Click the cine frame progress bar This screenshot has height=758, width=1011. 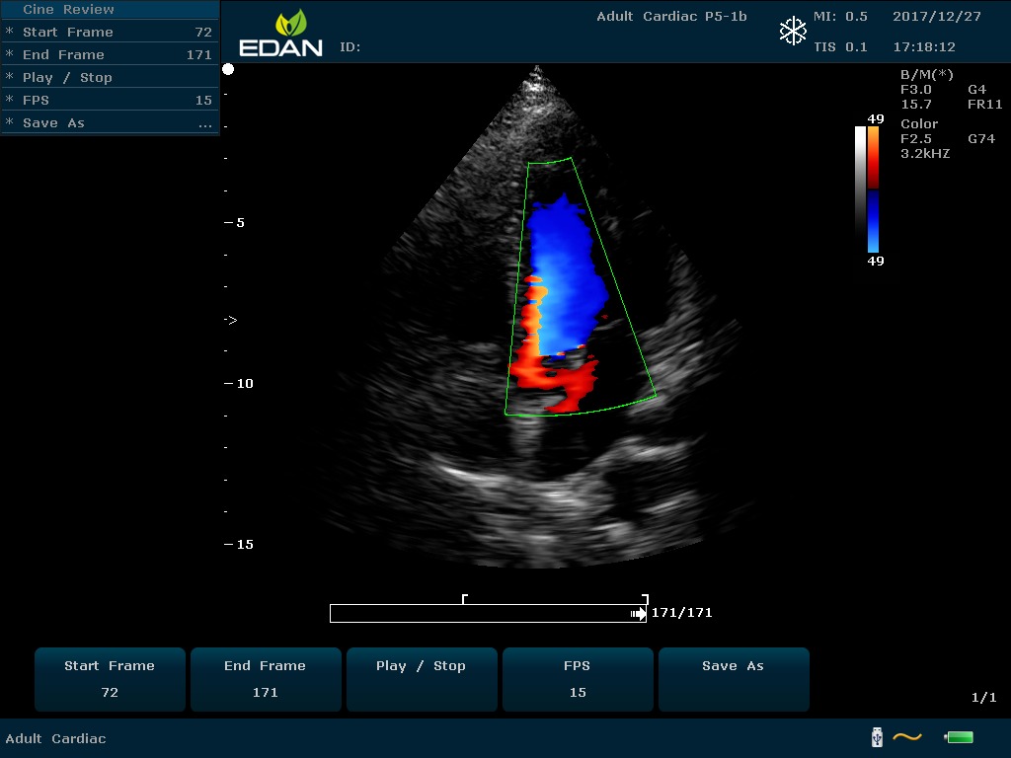pos(484,614)
